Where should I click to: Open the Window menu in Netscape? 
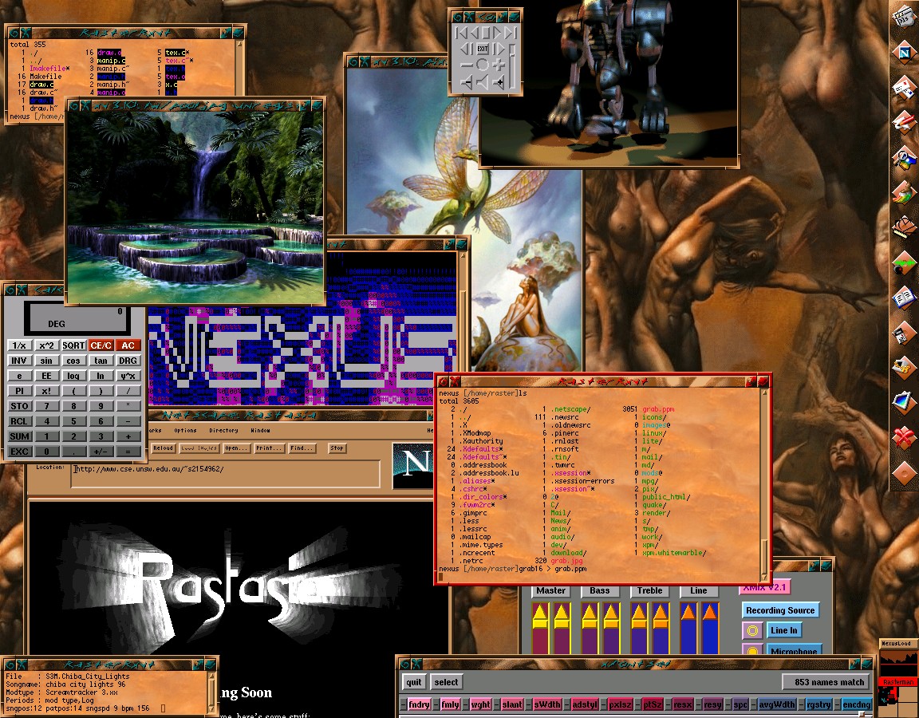(260, 430)
